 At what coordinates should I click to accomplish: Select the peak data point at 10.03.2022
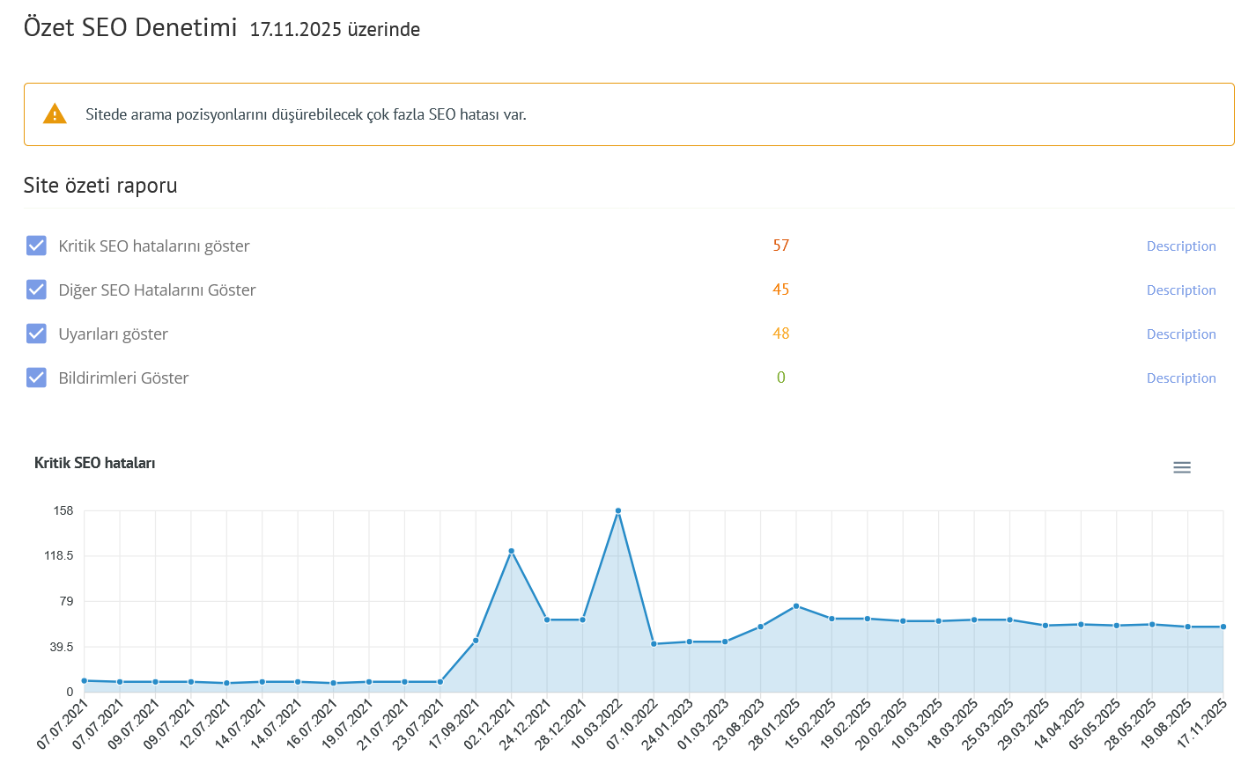618,510
